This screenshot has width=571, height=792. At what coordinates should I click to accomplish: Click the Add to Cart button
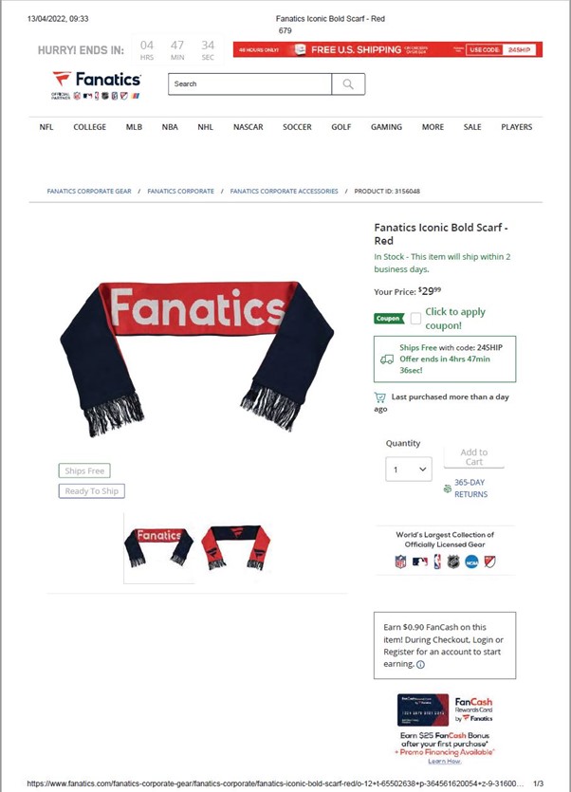point(474,457)
